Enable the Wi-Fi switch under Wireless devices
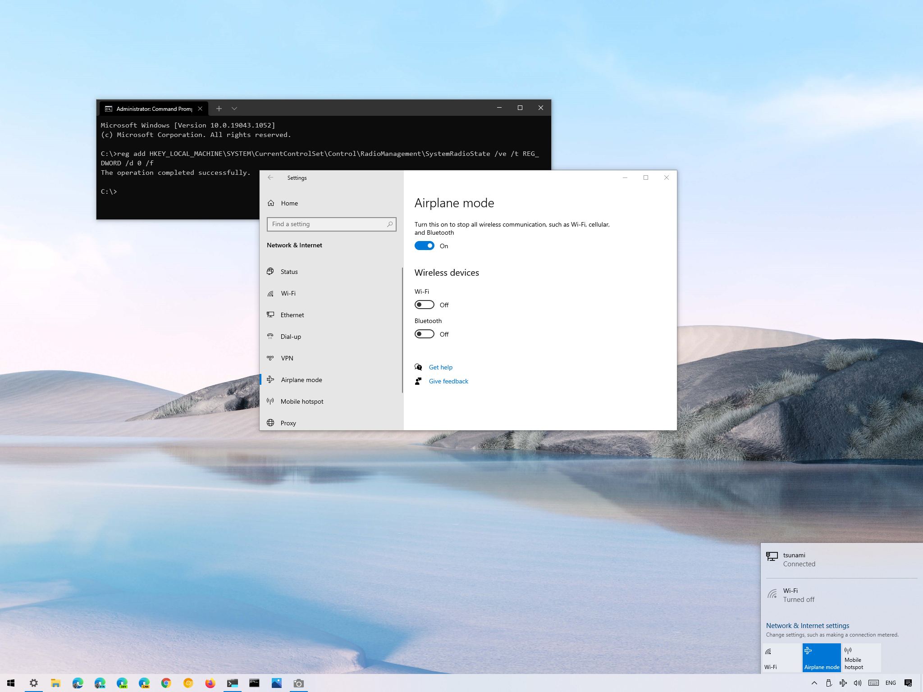Viewport: 923px width, 692px height. tap(424, 305)
